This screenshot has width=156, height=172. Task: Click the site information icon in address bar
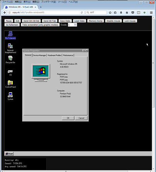tap(9, 12)
